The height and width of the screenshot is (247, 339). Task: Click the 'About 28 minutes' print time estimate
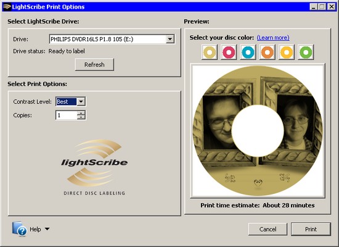288,205
